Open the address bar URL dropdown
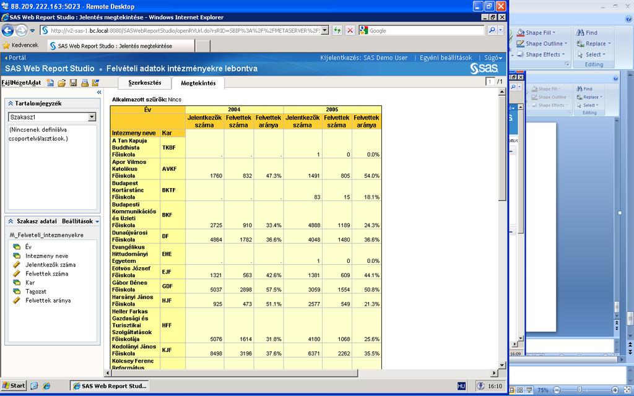 [324, 30]
